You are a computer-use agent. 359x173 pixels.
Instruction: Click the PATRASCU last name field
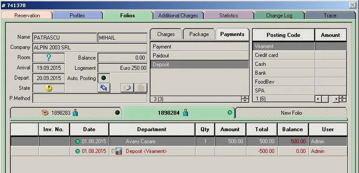65,38
